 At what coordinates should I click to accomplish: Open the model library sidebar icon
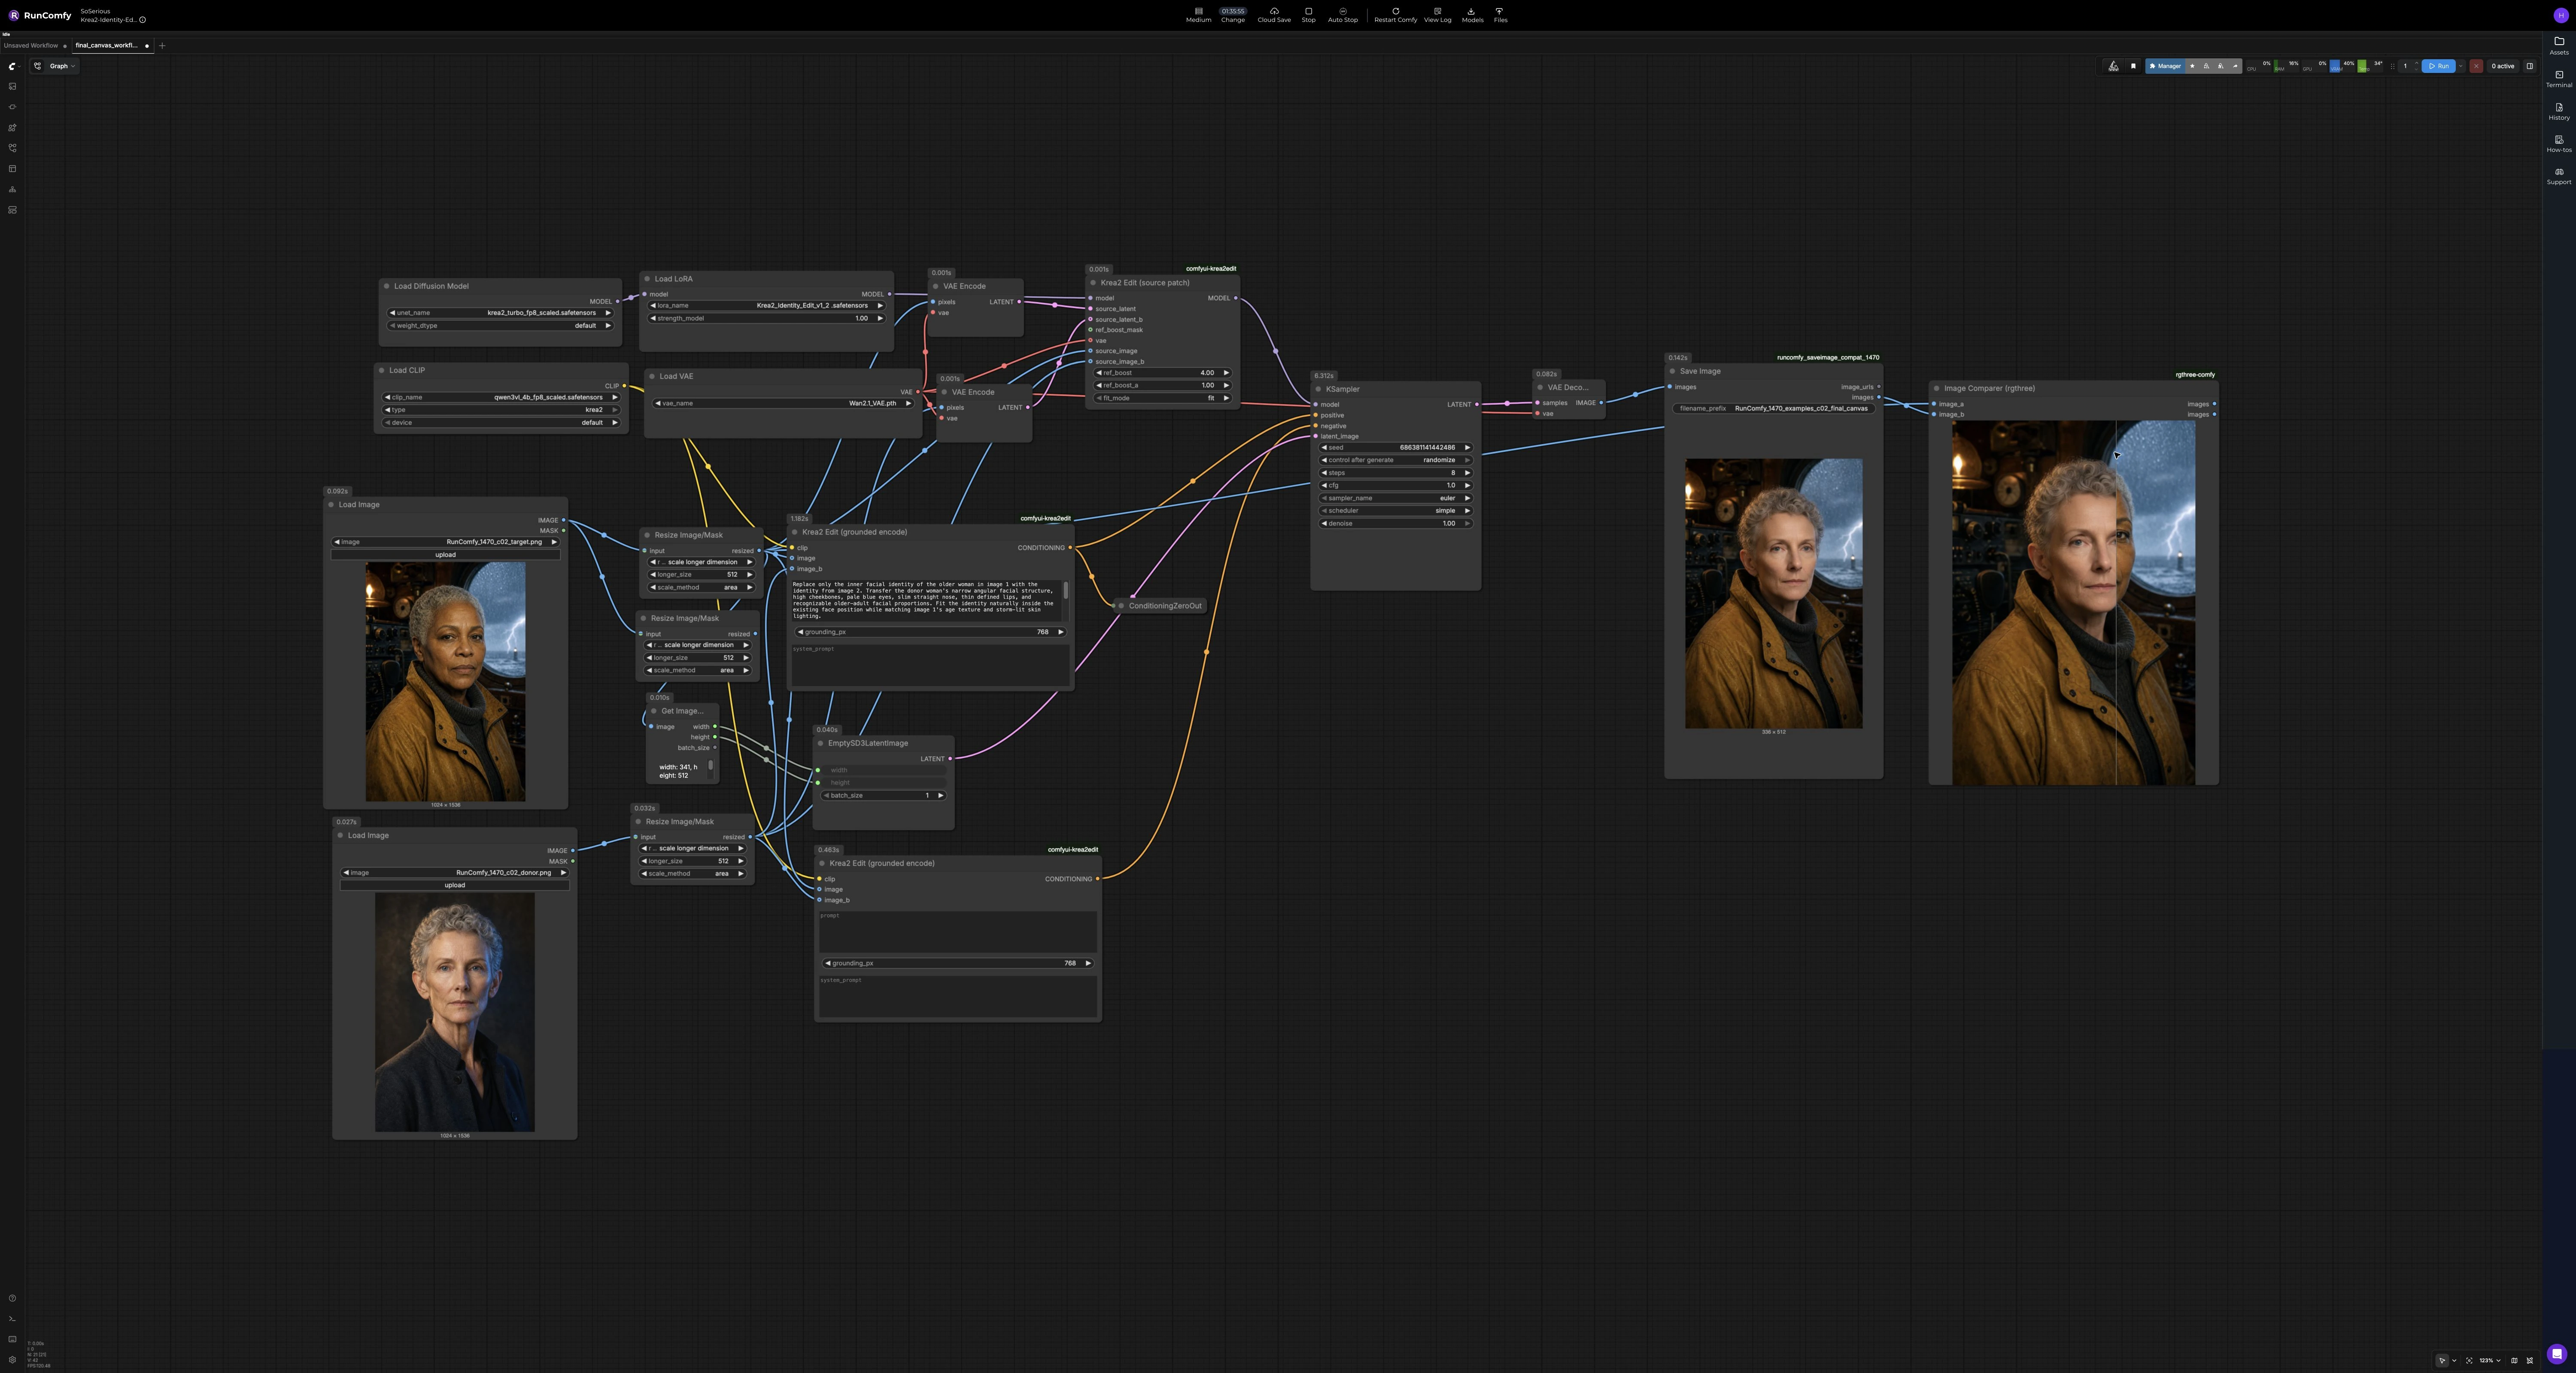pos(12,128)
